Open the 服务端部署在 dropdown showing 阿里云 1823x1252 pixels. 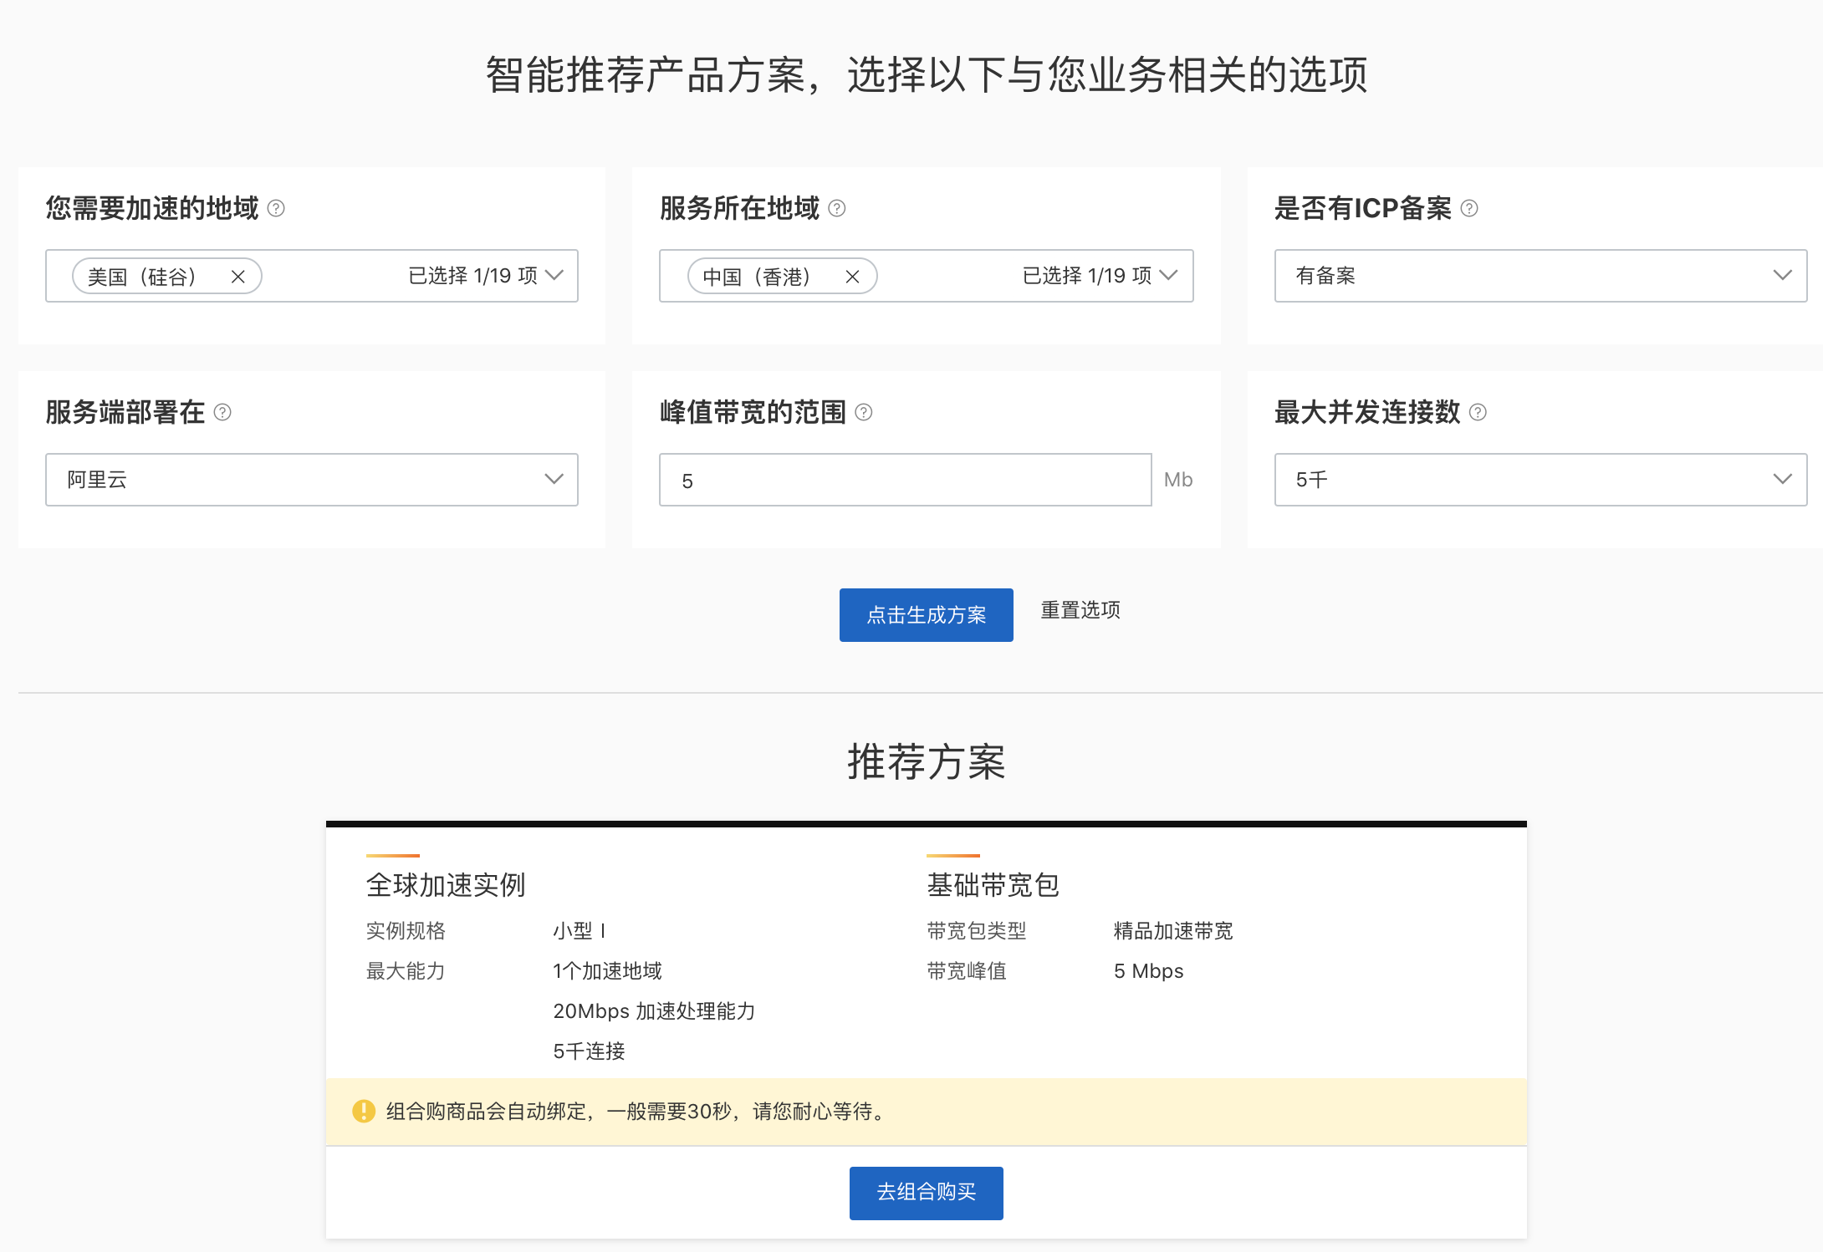(312, 479)
